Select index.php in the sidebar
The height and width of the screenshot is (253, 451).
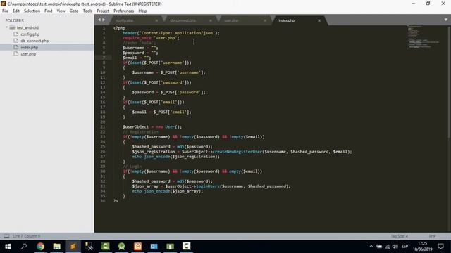click(30, 47)
